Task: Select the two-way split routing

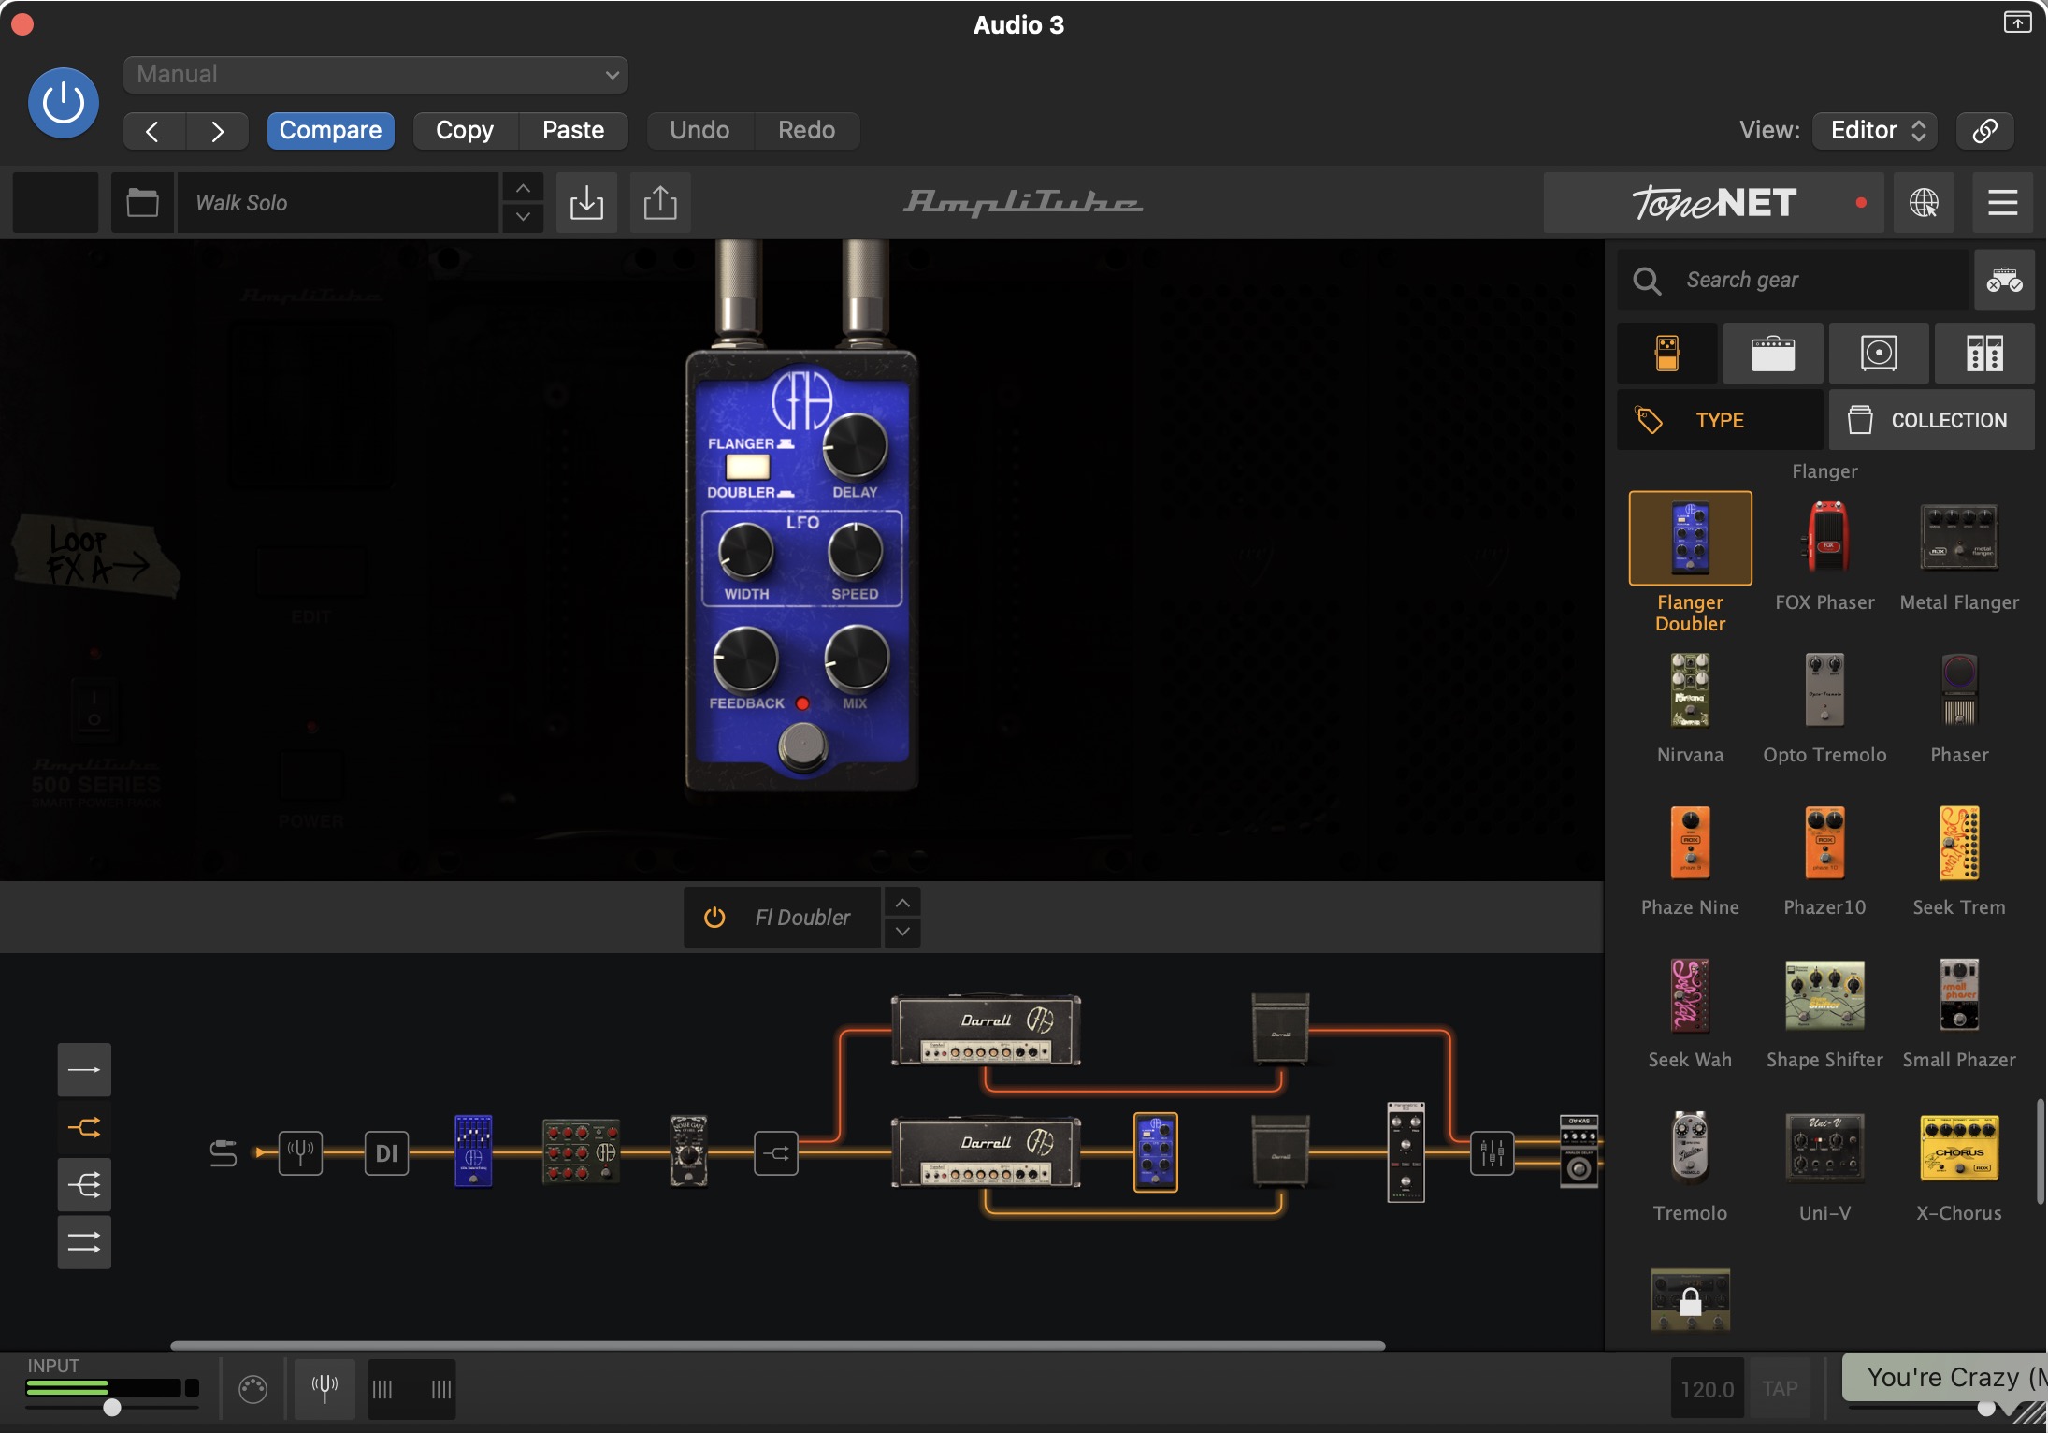Action: click(84, 1128)
